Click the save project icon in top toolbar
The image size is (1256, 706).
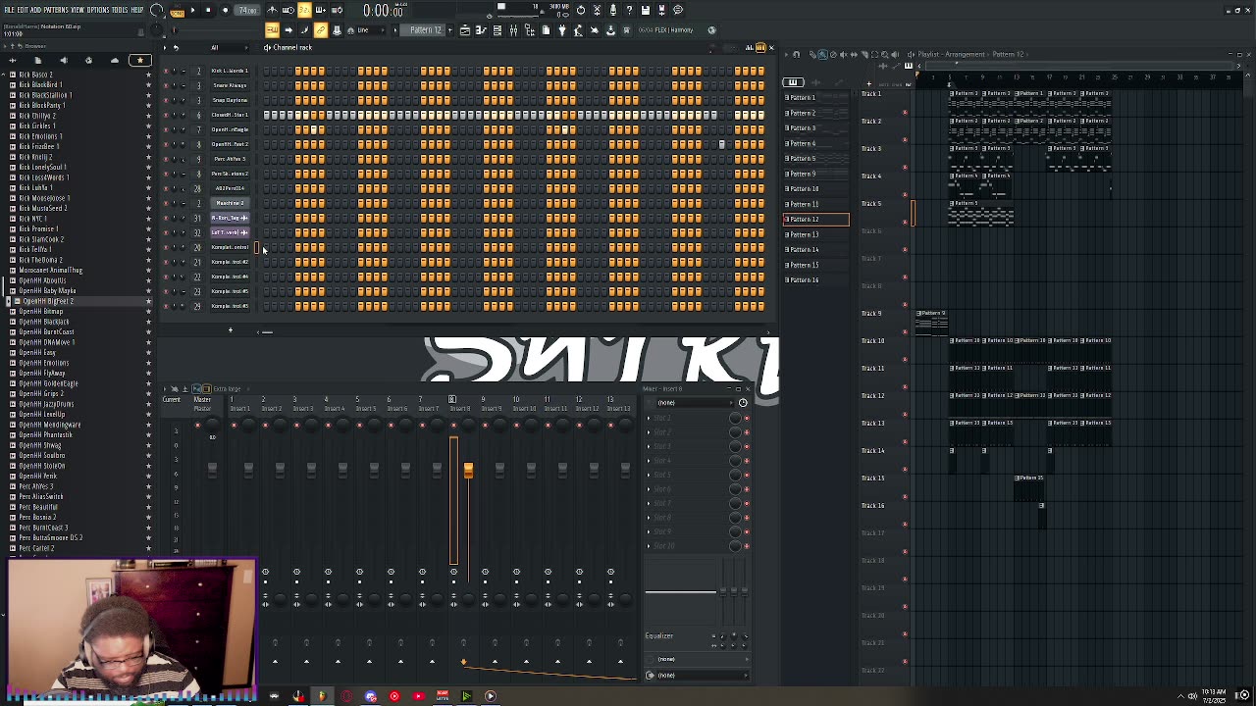tap(646, 10)
